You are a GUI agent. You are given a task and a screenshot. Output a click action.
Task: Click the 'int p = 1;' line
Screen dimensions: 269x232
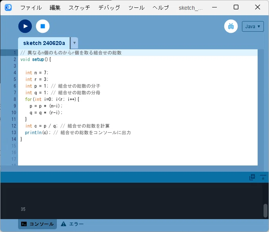[37, 86]
